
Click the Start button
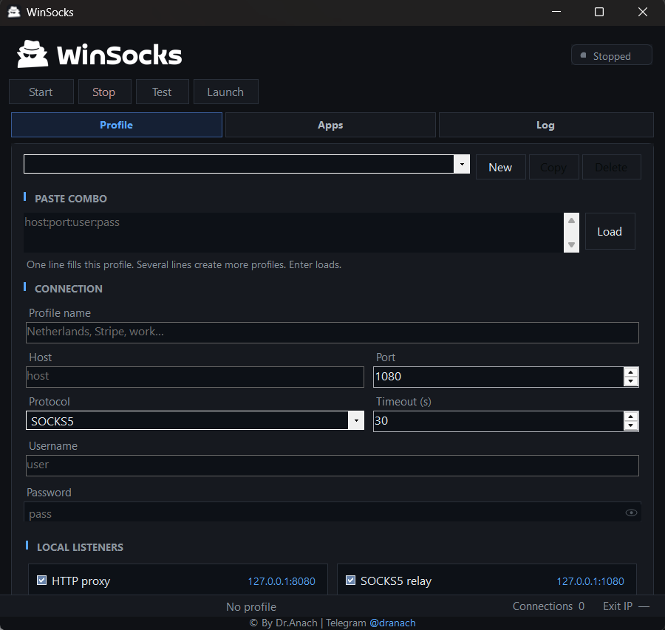tap(41, 92)
